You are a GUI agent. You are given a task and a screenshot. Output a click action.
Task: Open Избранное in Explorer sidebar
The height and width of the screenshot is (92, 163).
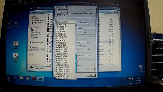coord(36,16)
